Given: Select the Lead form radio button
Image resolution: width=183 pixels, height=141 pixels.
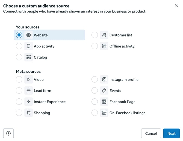Looking at the screenshot, I should click(19, 91).
